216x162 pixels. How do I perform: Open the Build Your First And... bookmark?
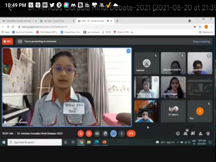point(23,32)
